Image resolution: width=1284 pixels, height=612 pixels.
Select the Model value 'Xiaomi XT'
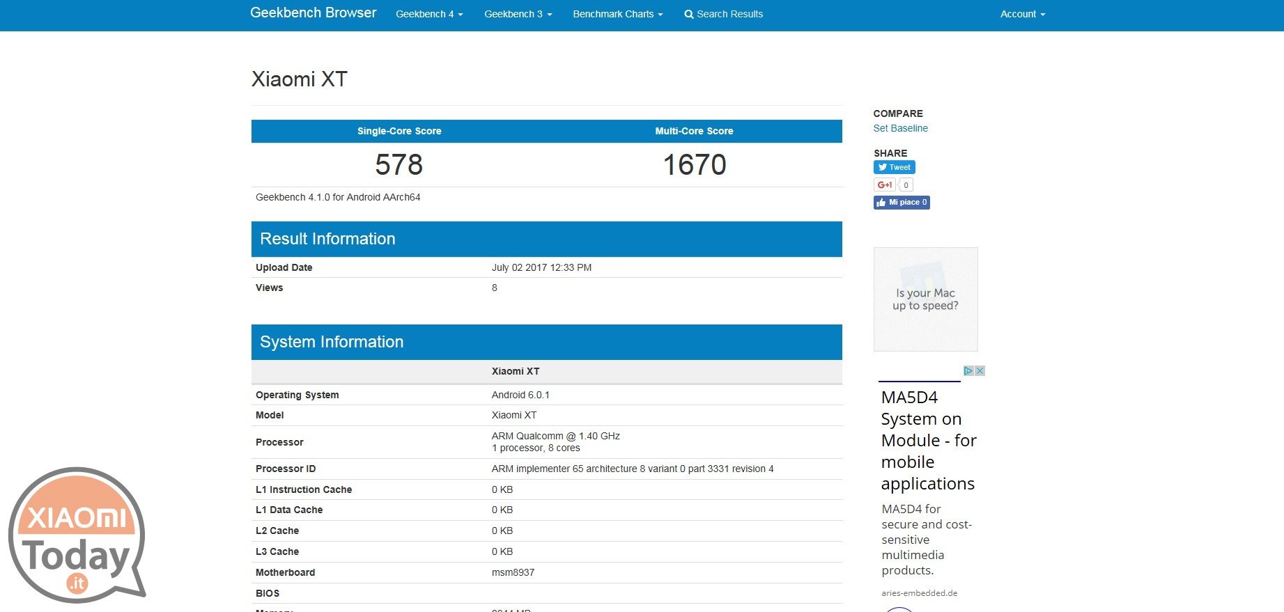[x=514, y=415]
